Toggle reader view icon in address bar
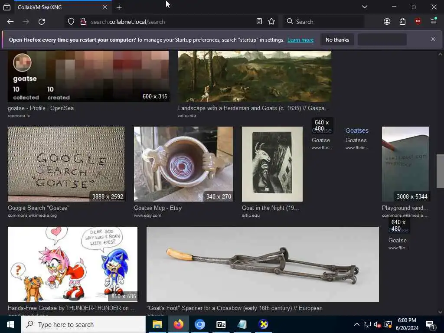Image resolution: width=444 pixels, height=333 pixels. (259, 22)
